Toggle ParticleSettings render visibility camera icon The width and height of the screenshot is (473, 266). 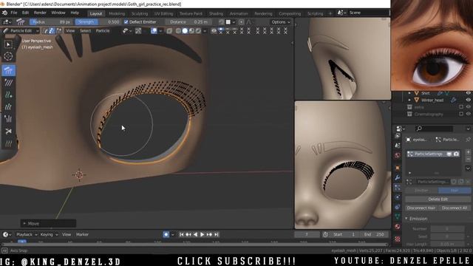coord(456,154)
